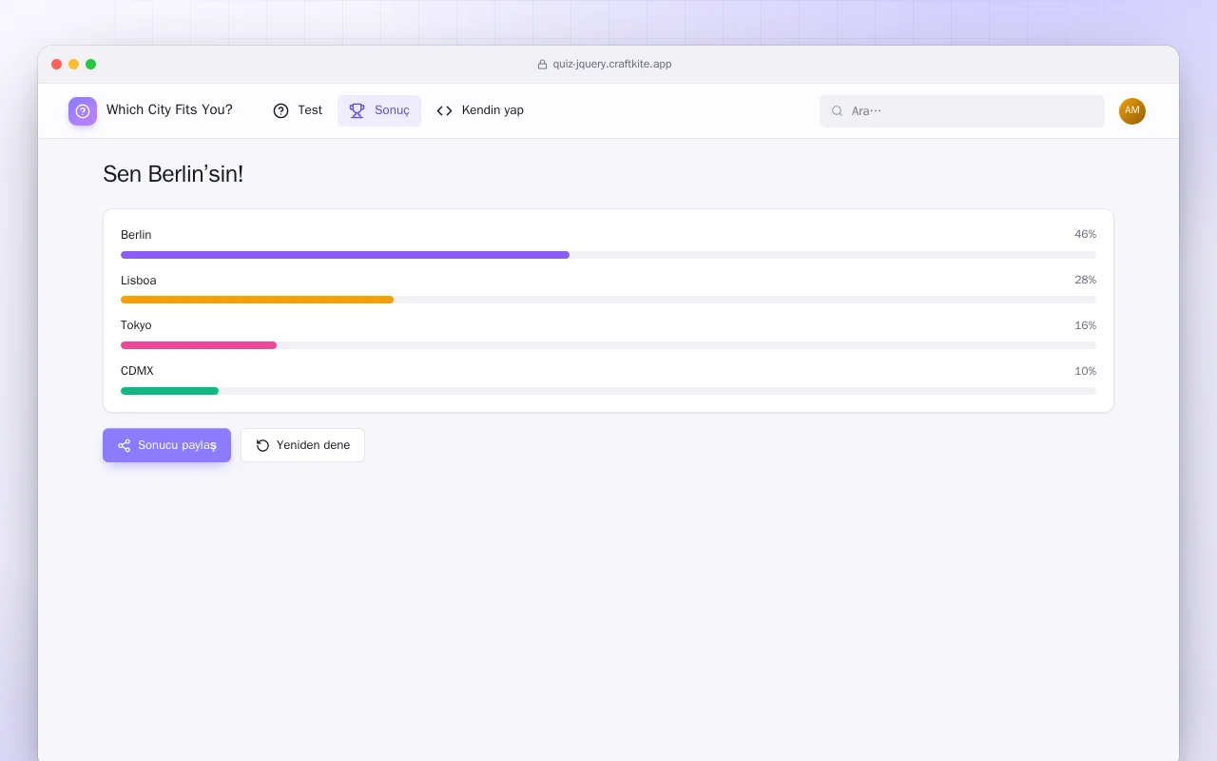Viewport: 1217px width, 761px height.
Task: Click the Which City Fits You? title
Action: tap(169, 110)
